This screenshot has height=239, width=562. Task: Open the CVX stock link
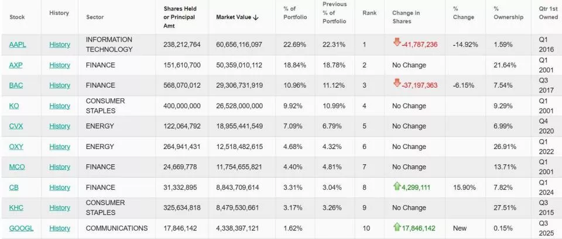[16, 126]
